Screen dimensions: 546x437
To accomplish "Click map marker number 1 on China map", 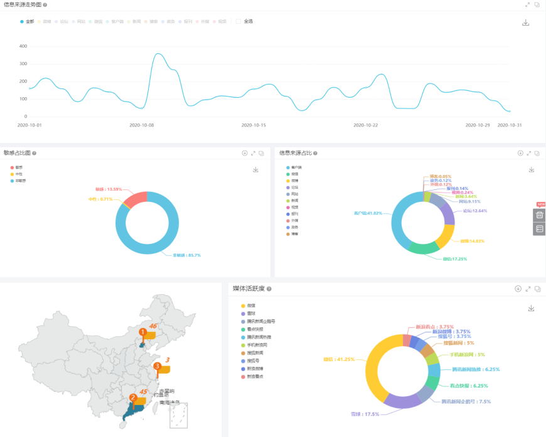I will click(142, 332).
